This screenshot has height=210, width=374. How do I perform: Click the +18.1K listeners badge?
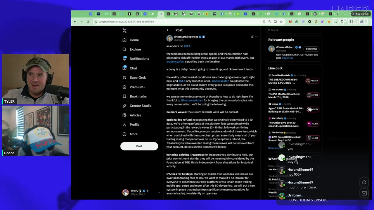tap(312, 81)
